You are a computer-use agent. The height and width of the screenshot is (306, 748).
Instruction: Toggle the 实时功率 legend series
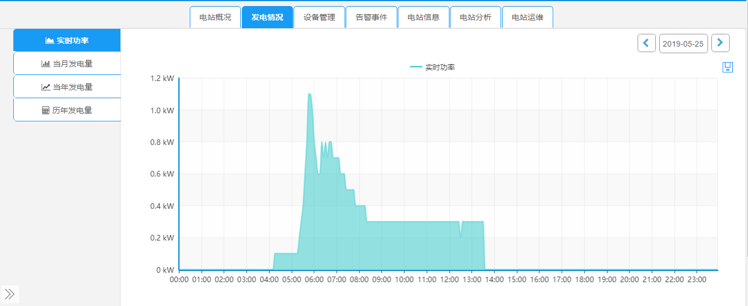[x=432, y=67]
